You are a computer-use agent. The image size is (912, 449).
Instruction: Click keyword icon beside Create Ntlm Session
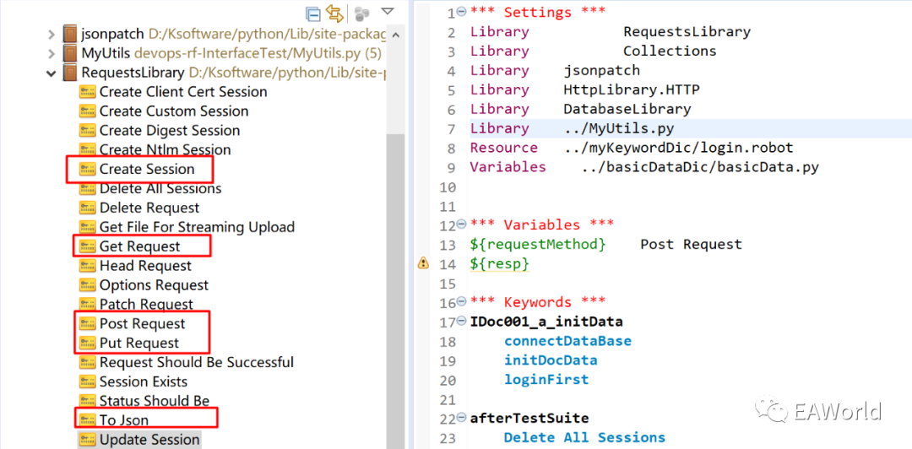click(x=87, y=149)
